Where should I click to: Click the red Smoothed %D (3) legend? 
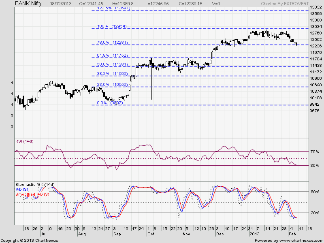[33, 194]
